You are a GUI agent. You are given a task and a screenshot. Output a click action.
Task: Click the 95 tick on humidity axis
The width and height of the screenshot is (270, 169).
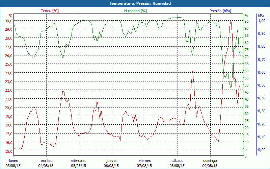click(247, 21)
